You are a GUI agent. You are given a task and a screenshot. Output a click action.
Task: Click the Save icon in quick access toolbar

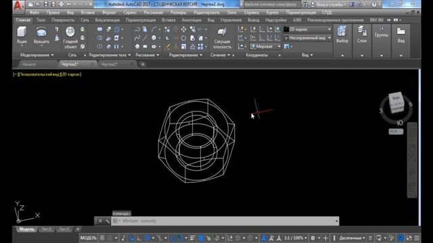(x=46, y=5)
